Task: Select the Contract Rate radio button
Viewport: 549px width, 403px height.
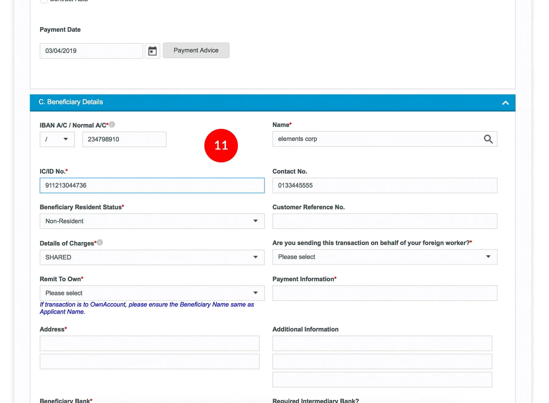Action: pos(44,1)
